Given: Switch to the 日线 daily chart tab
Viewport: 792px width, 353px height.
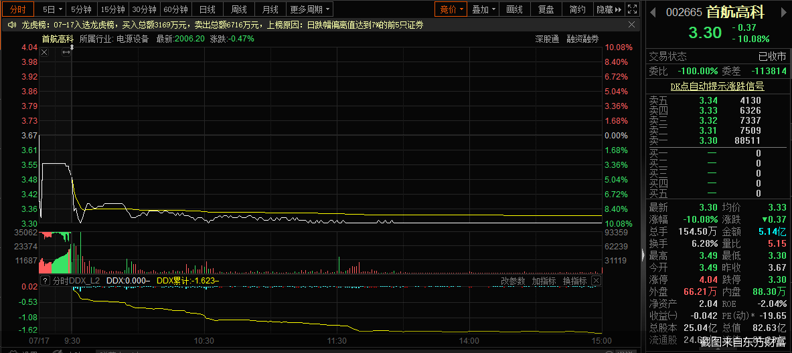Looking at the screenshot, I should tap(208, 9).
